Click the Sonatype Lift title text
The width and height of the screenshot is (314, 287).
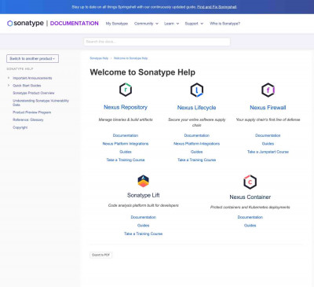pos(144,195)
